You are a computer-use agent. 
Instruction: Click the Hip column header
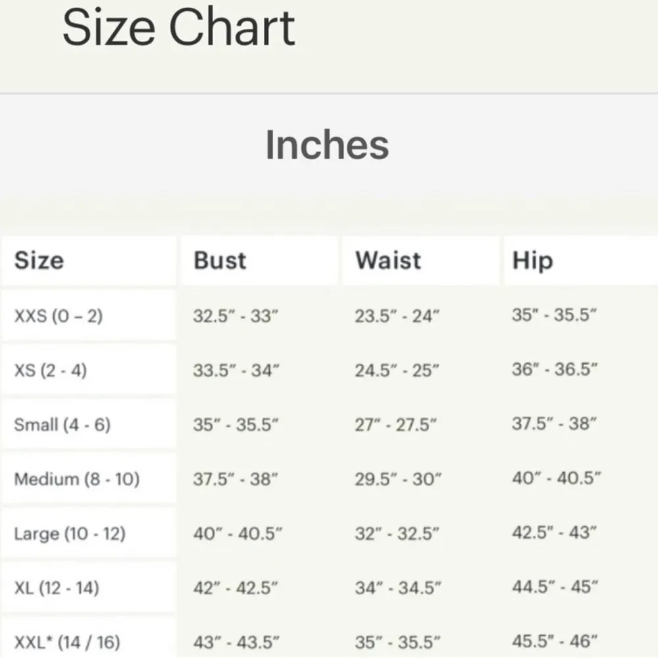click(532, 261)
